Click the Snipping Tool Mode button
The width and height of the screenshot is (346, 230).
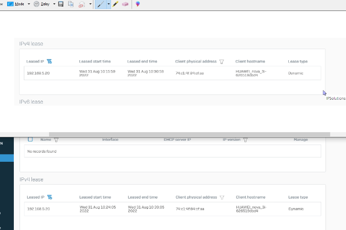coord(15,4)
